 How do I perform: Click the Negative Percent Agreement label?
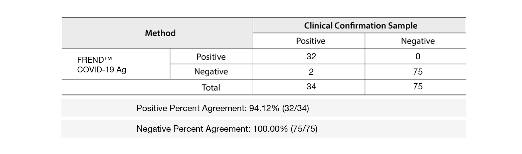(x=193, y=129)
